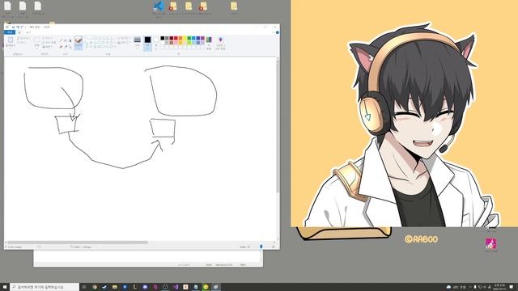Pick the red palette color
The width and height of the screenshot is (518, 291).
click(176, 38)
